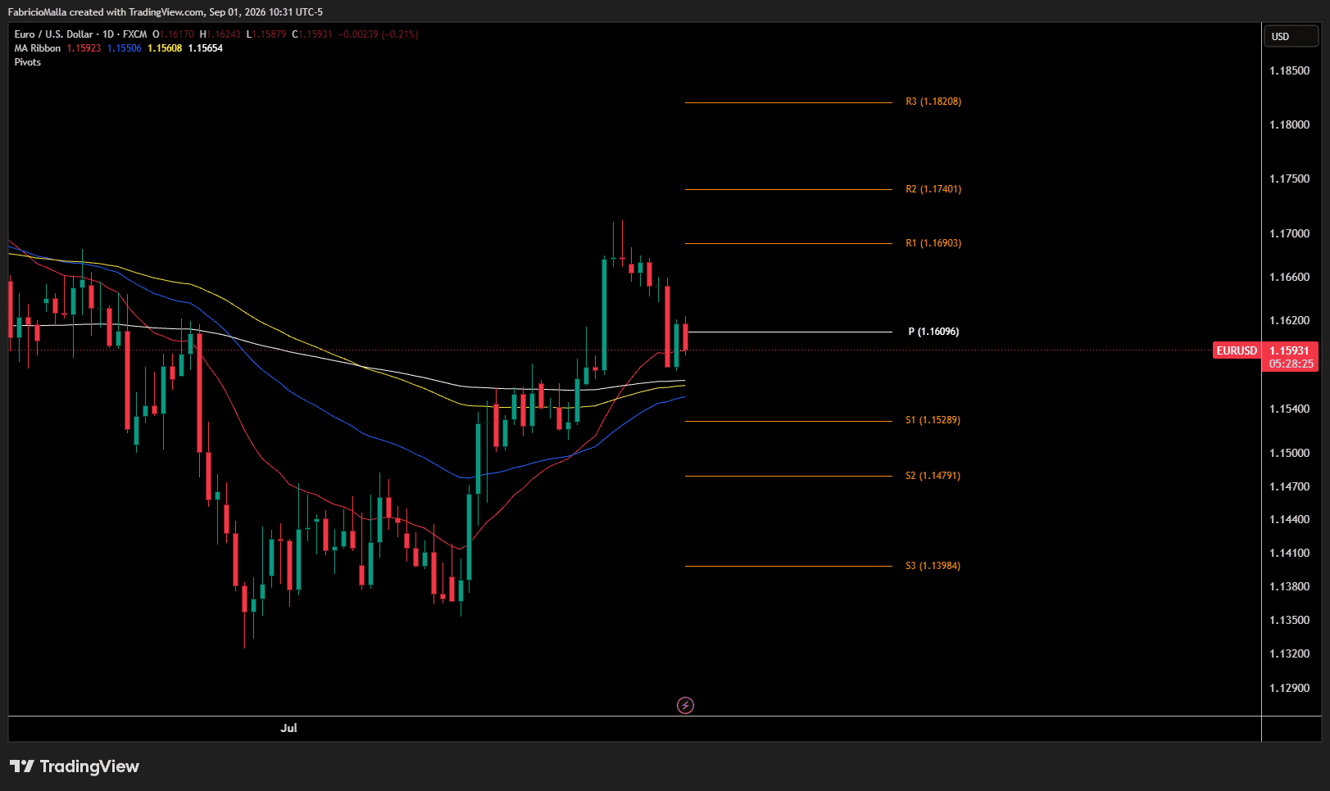Select the S1 (1.15289) support label
Screen dimensions: 1330x791
tap(933, 420)
